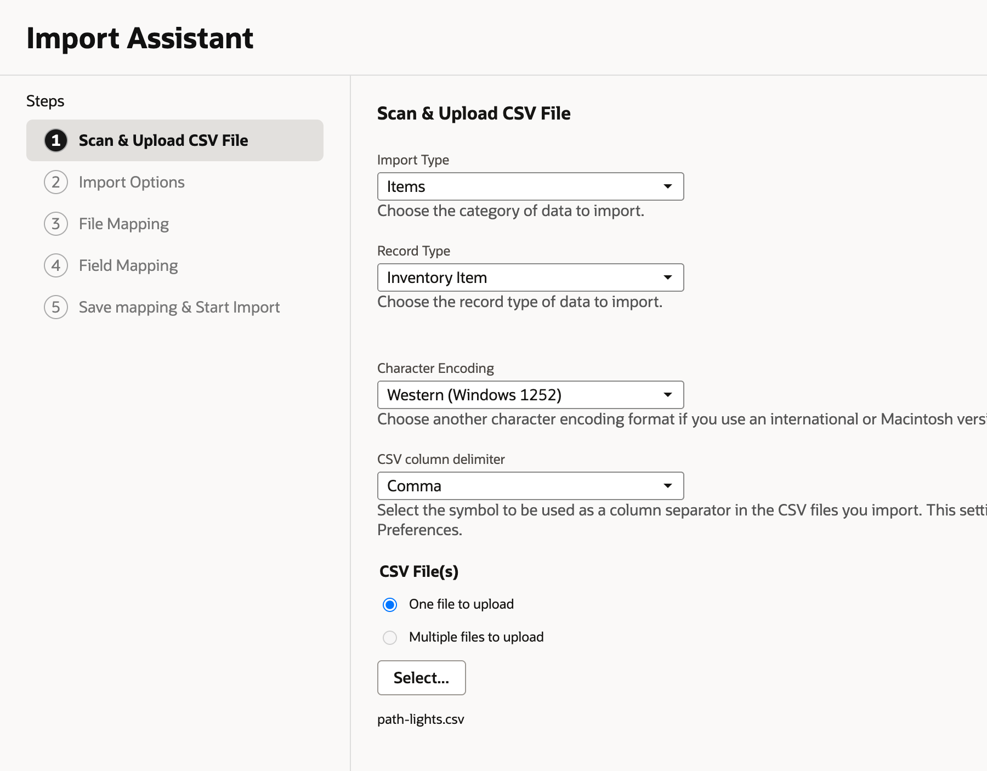Click the 'Choose the record type of data to import.' hint
The image size is (987, 771).
(520, 302)
